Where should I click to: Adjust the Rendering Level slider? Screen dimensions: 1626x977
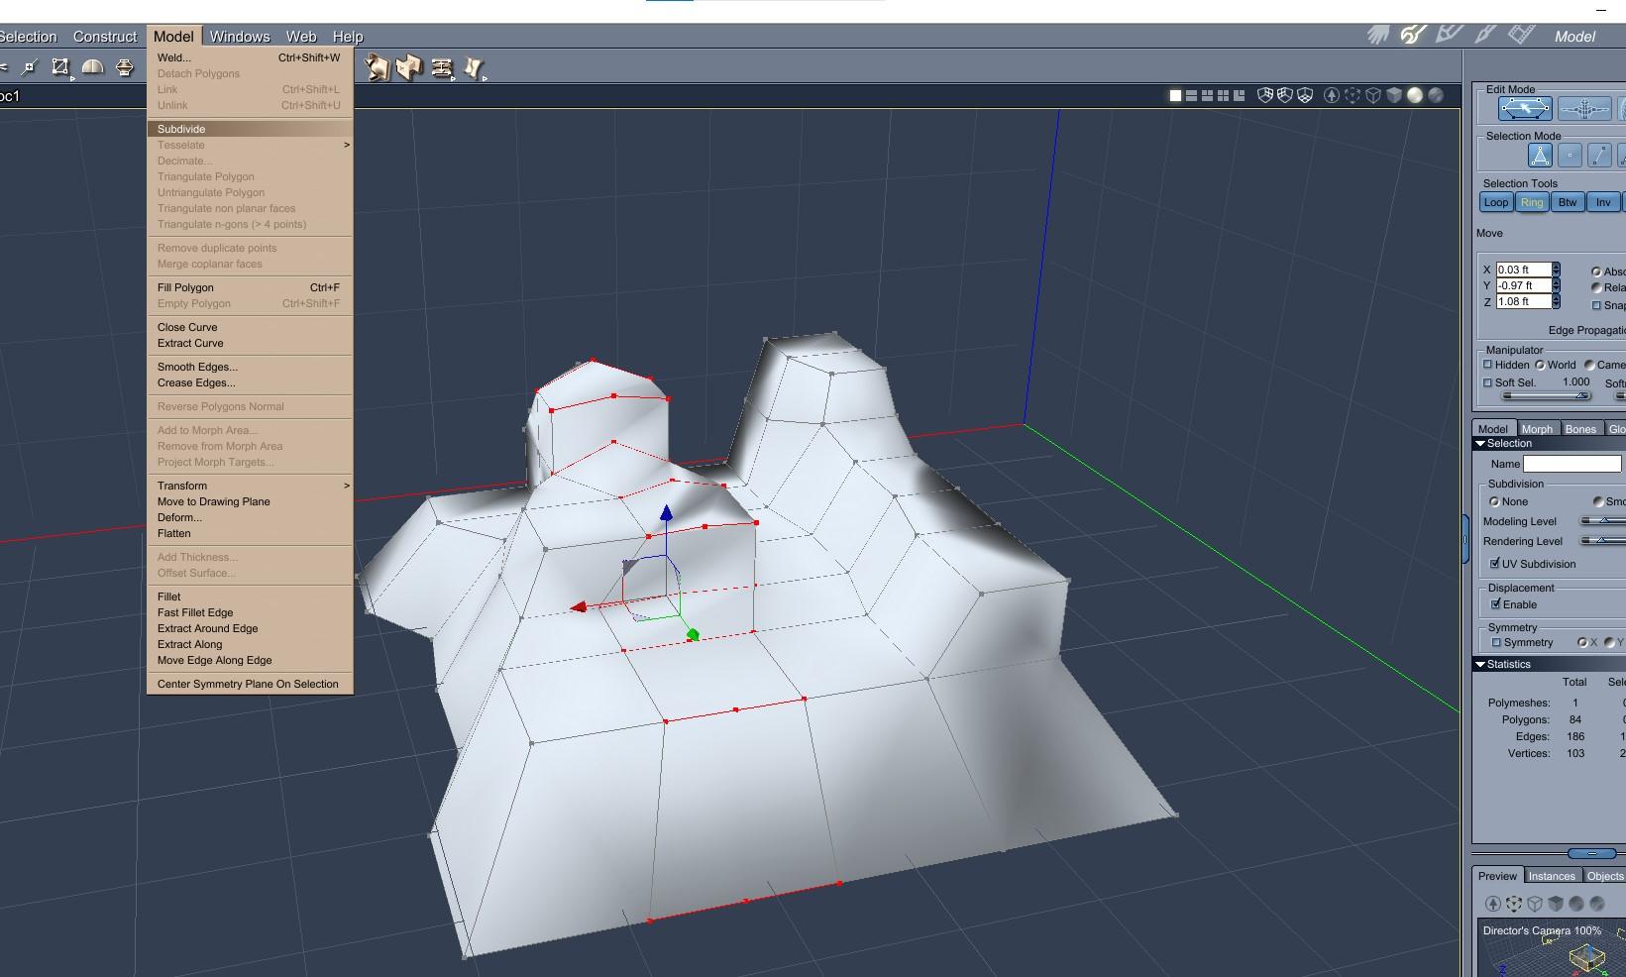1603,541
